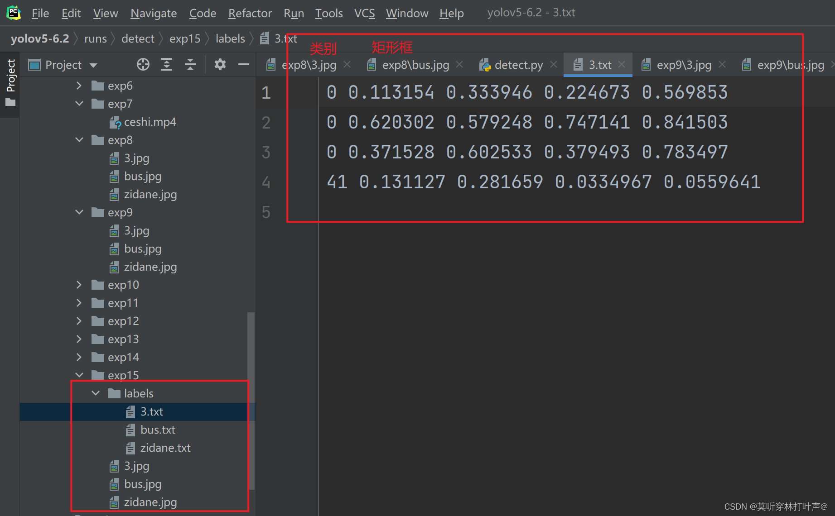The height and width of the screenshot is (516, 835).
Task: Open the Window menu
Action: point(407,13)
